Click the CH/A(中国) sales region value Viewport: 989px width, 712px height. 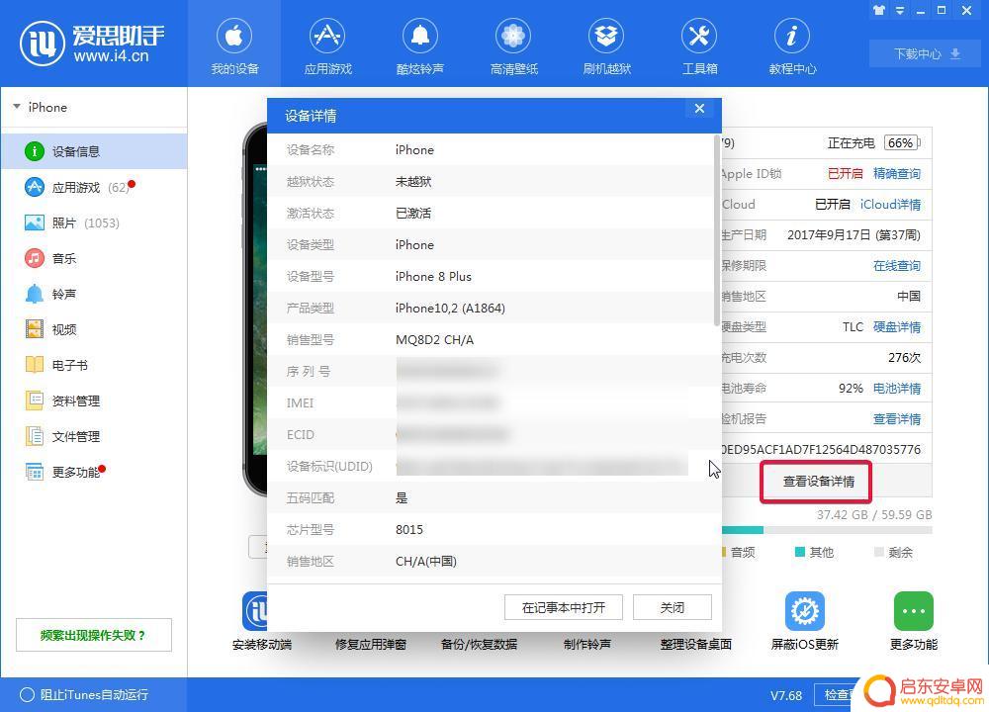tap(425, 561)
